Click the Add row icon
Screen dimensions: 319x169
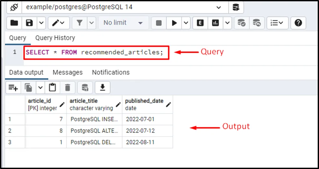[x=13, y=87]
